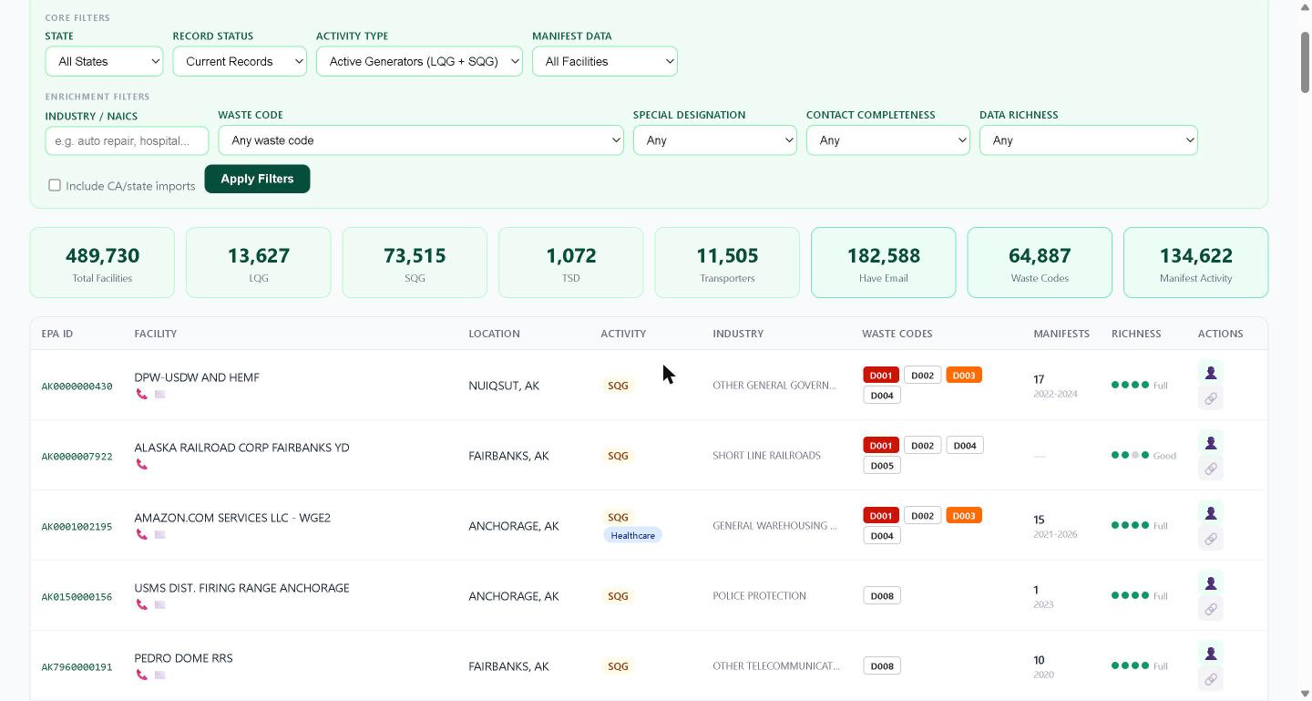Click the FACILITY column header

click(x=156, y=334)
